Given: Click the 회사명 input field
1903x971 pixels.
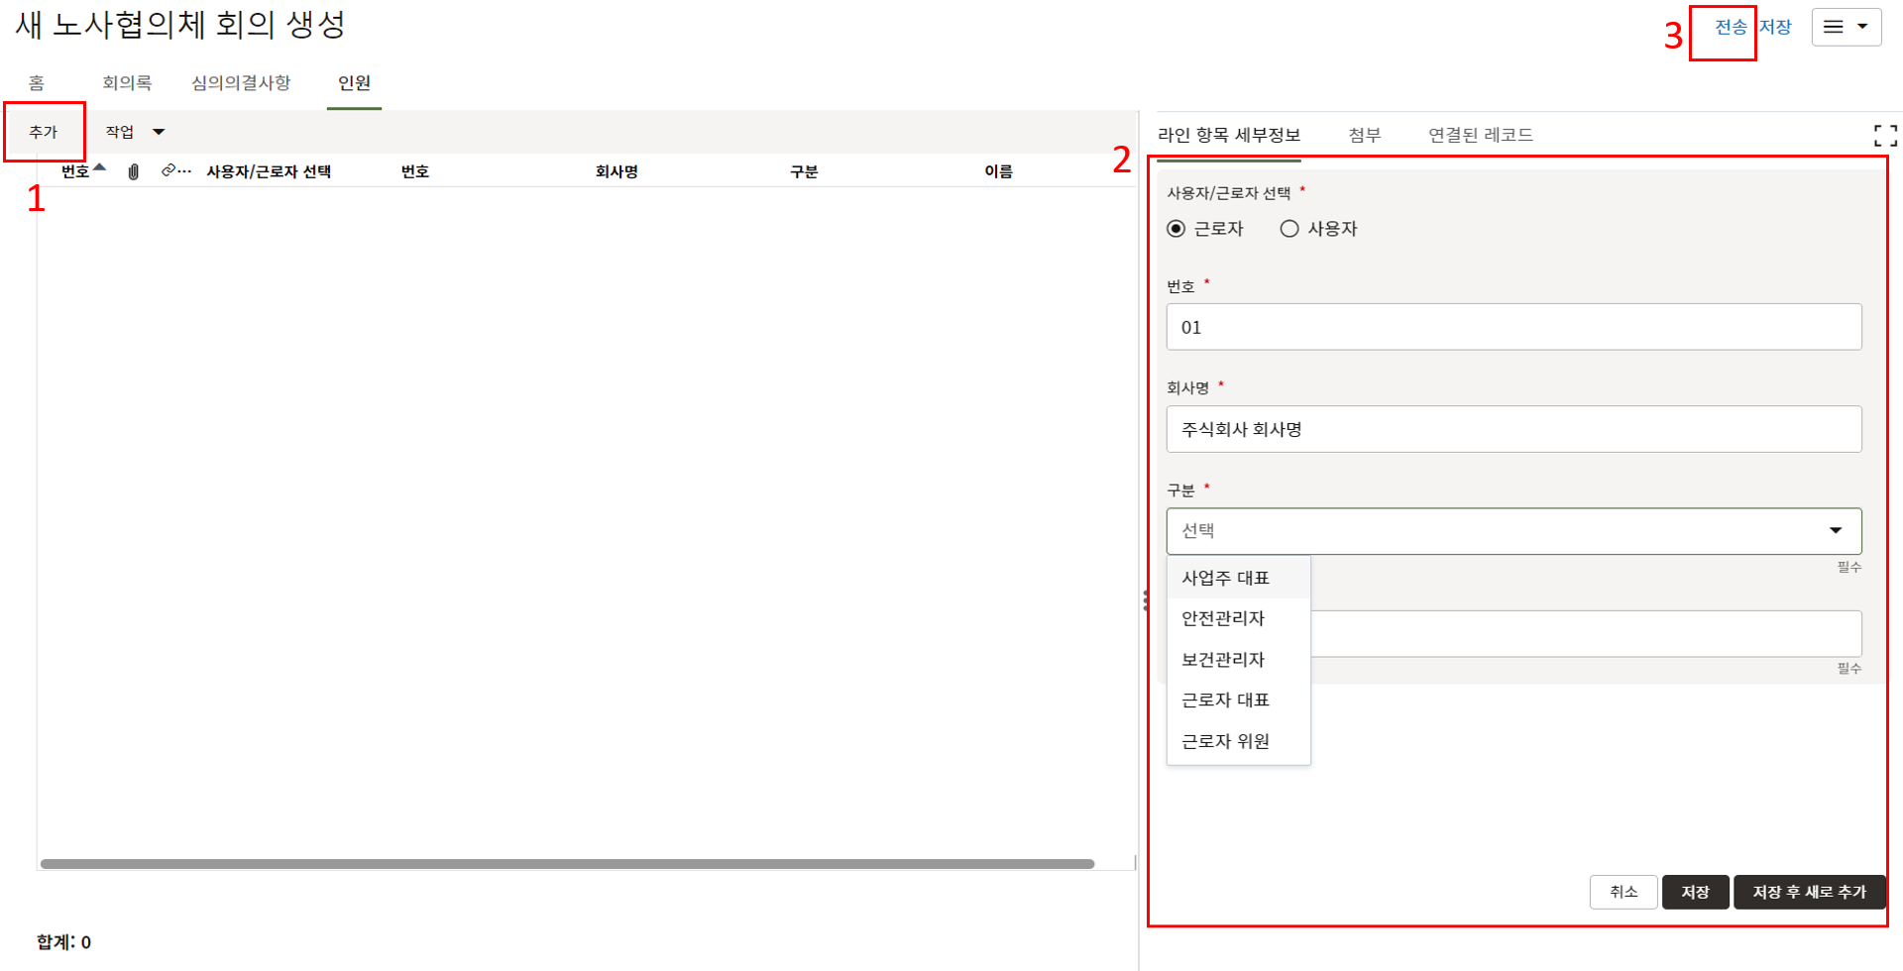Looking at the screenshot, I should pyautogui.click(x=1513, y=429).
